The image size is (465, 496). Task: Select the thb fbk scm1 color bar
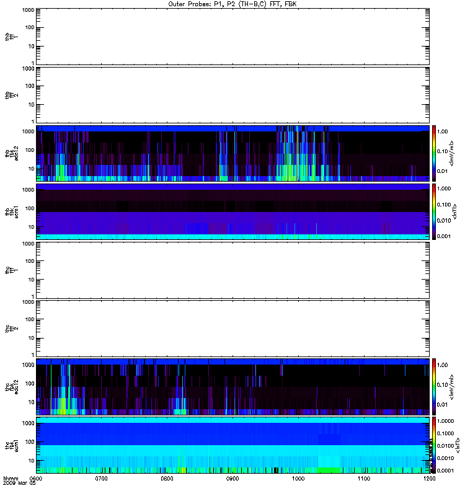[x=433, y=211]
